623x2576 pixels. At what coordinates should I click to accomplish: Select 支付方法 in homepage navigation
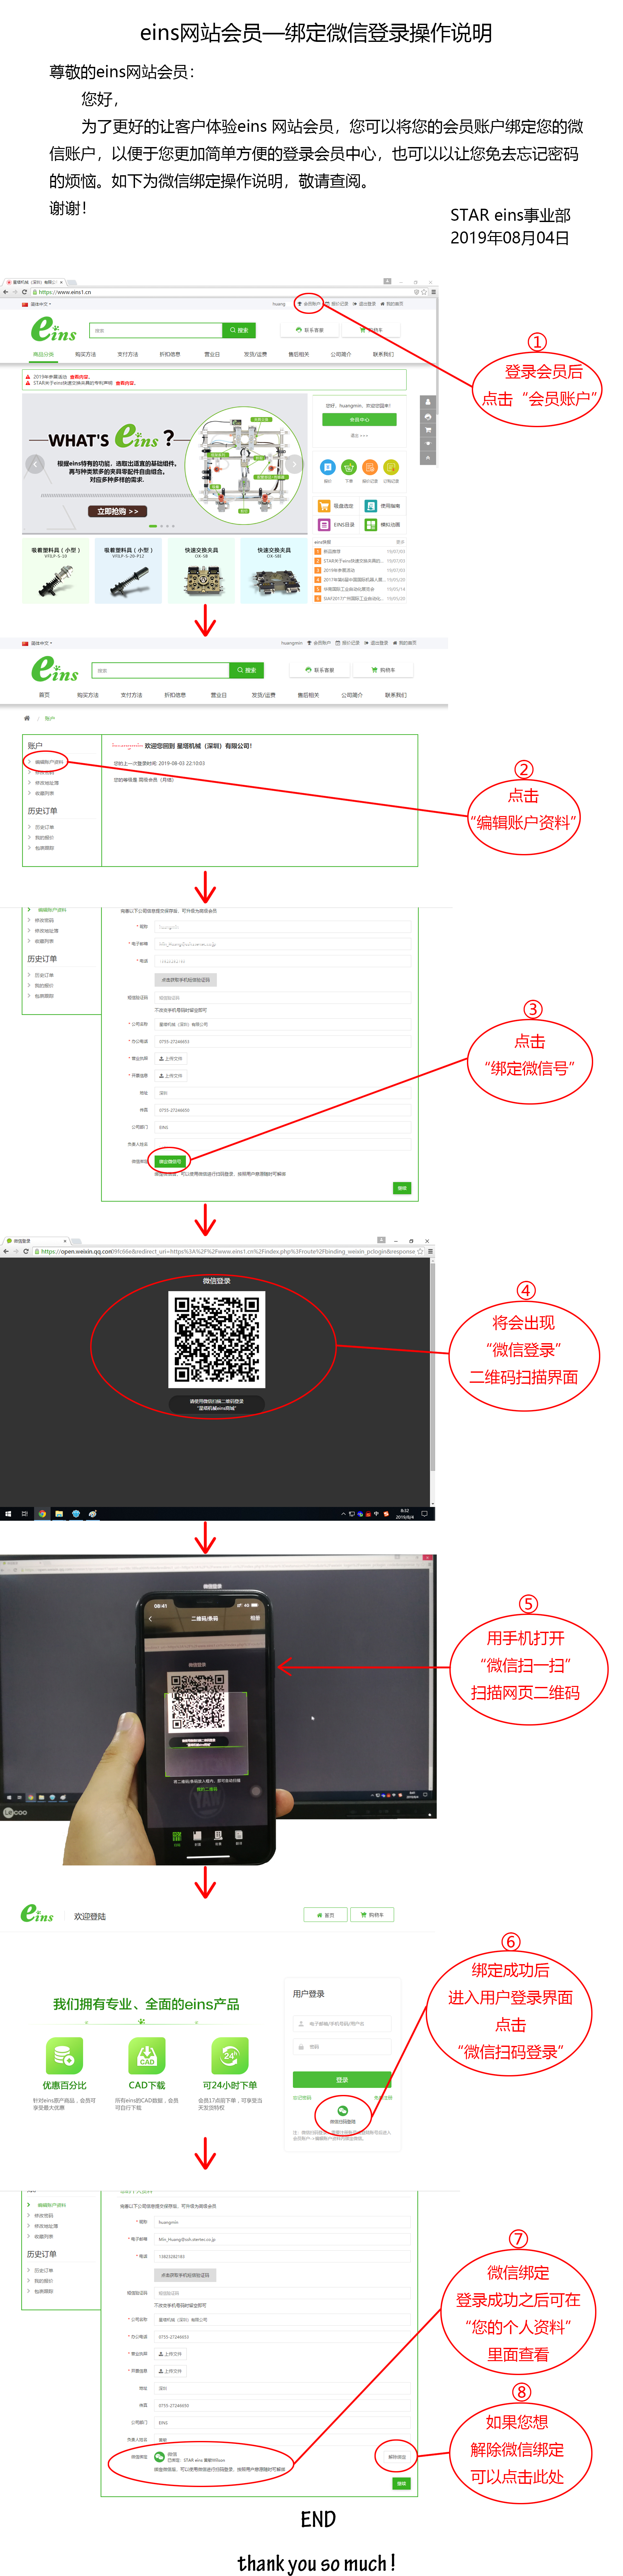point(128,354)
